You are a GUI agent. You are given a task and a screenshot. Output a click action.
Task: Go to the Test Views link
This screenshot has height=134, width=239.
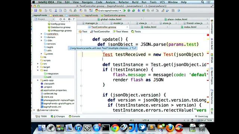point(121,32)
